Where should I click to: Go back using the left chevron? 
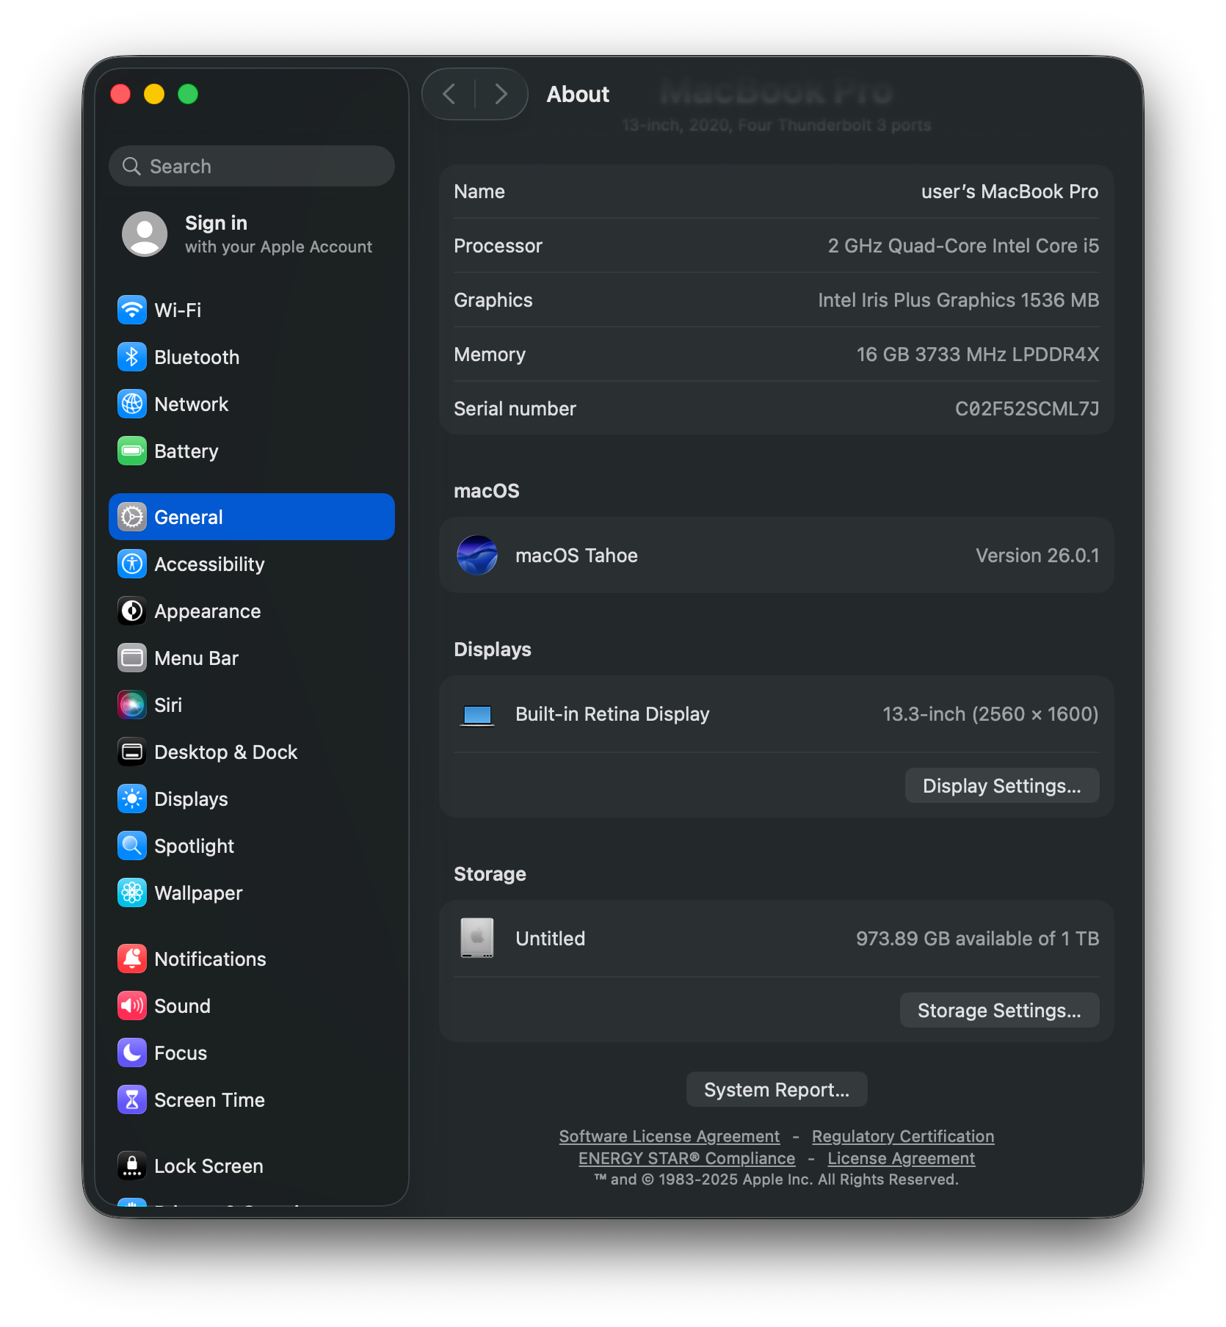coord(449,94)
